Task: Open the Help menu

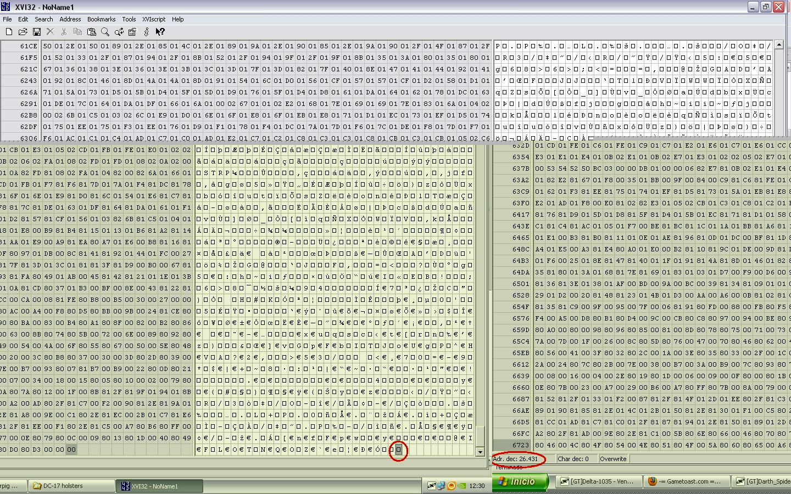Action: pyautogui.click(x=178, y=19)
